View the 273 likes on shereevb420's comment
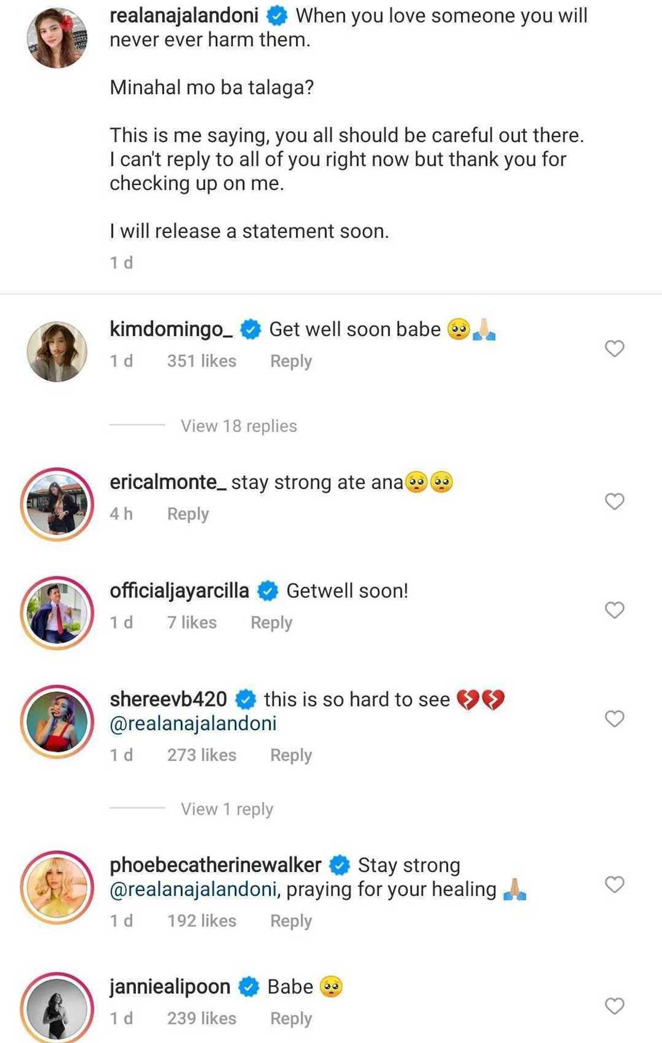This screenshot has width=662, height=1043. [x=202, y=755]
